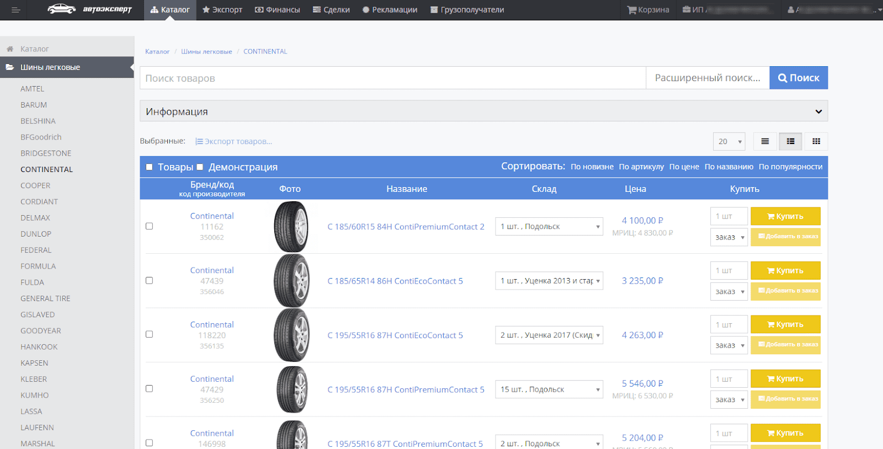Toggle the Товары select-all checkbox
Image resolution: width=883 pixels, height=449 pixels.
click(x=149, y=167)
